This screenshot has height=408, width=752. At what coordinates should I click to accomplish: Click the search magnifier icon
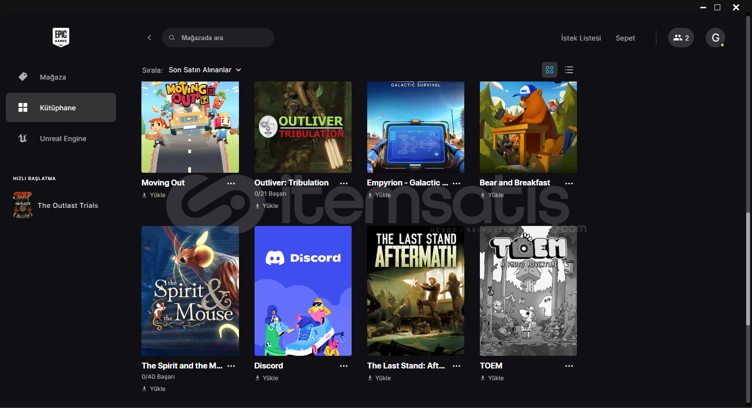tap(172, 38)
